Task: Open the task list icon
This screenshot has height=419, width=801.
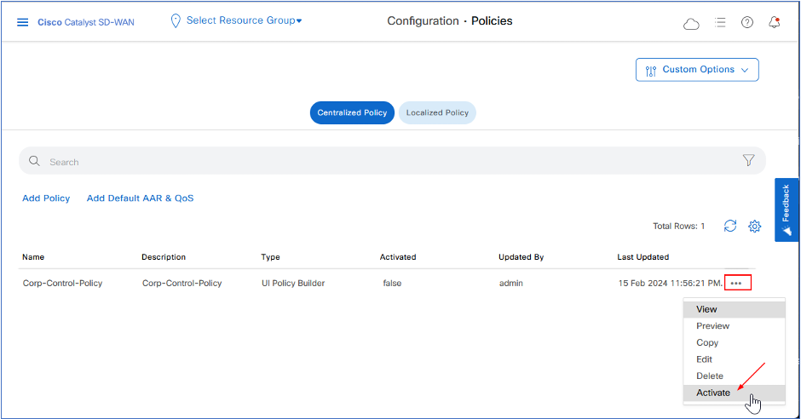Action: click(720, 22)
